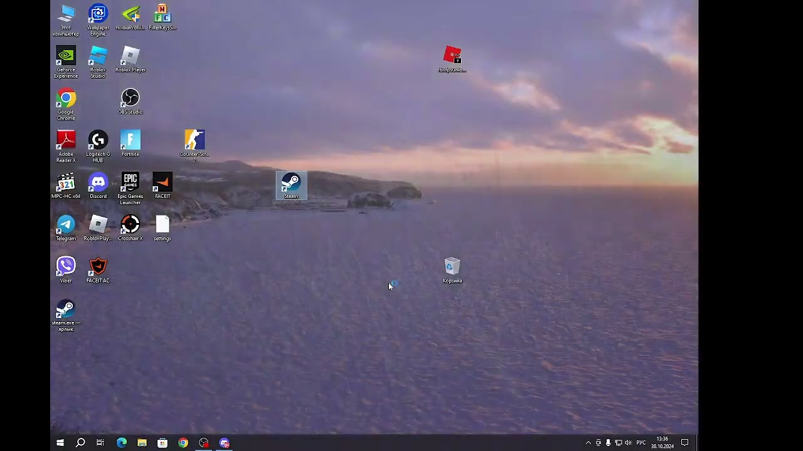
Task: Select the MPC-HC x64 shortcut
Action: point(66,186)
